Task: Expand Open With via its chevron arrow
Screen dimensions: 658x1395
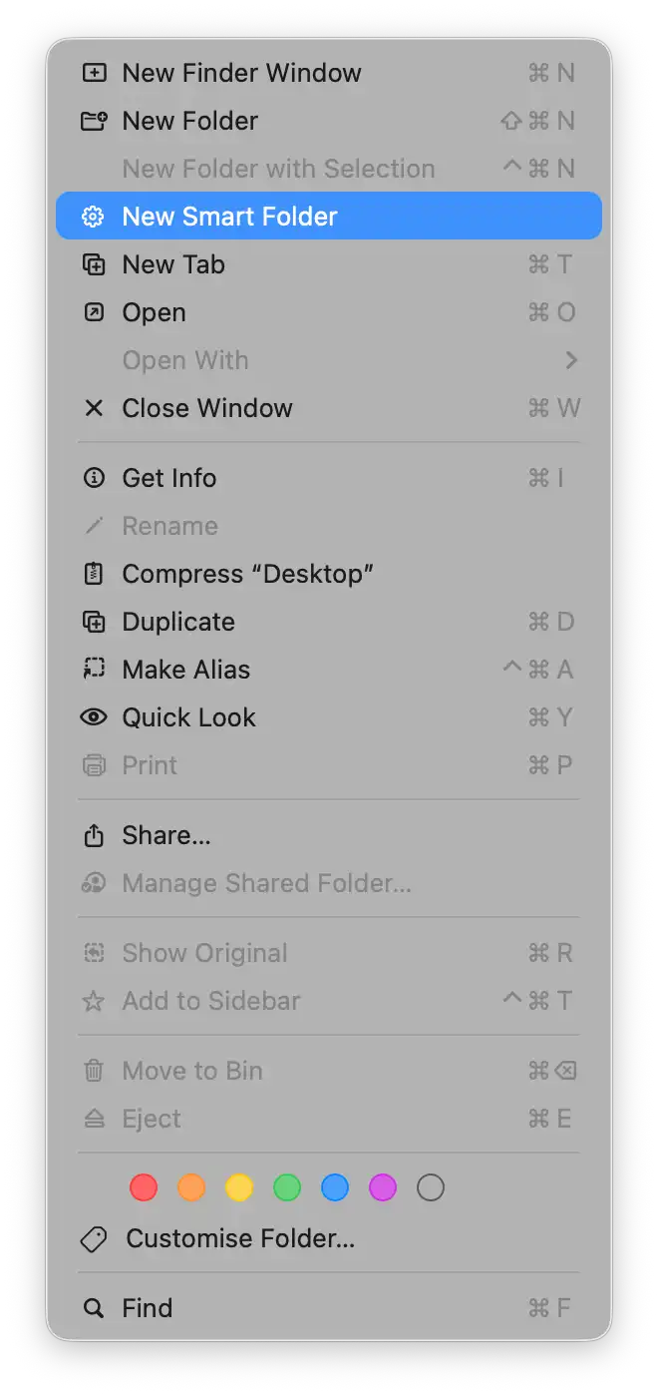Action: (572, 360)
